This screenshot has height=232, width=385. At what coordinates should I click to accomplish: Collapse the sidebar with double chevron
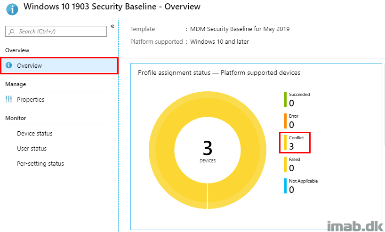point(112,26)
